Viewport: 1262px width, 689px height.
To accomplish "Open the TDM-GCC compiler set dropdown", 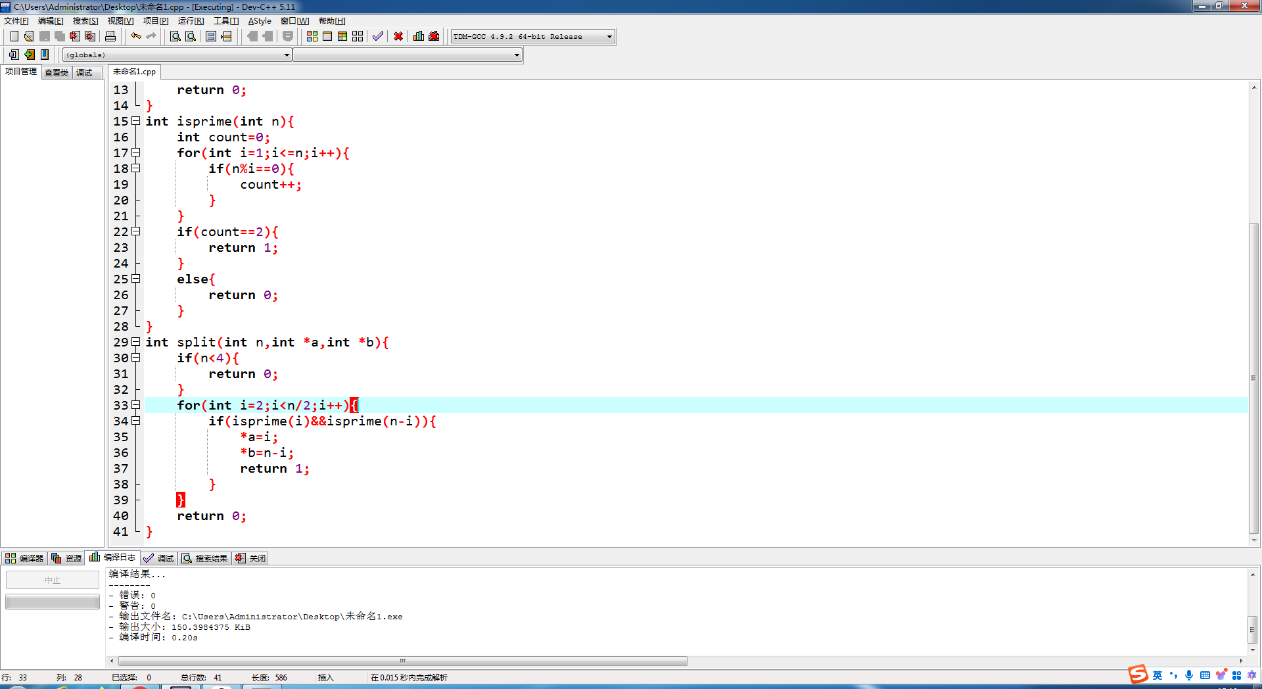I will [532, 37].
